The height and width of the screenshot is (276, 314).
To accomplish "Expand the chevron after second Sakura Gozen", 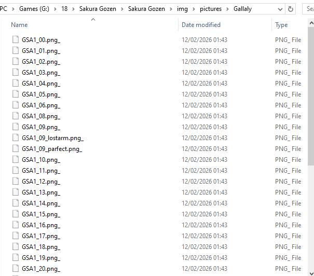I will tap(171, 9).
